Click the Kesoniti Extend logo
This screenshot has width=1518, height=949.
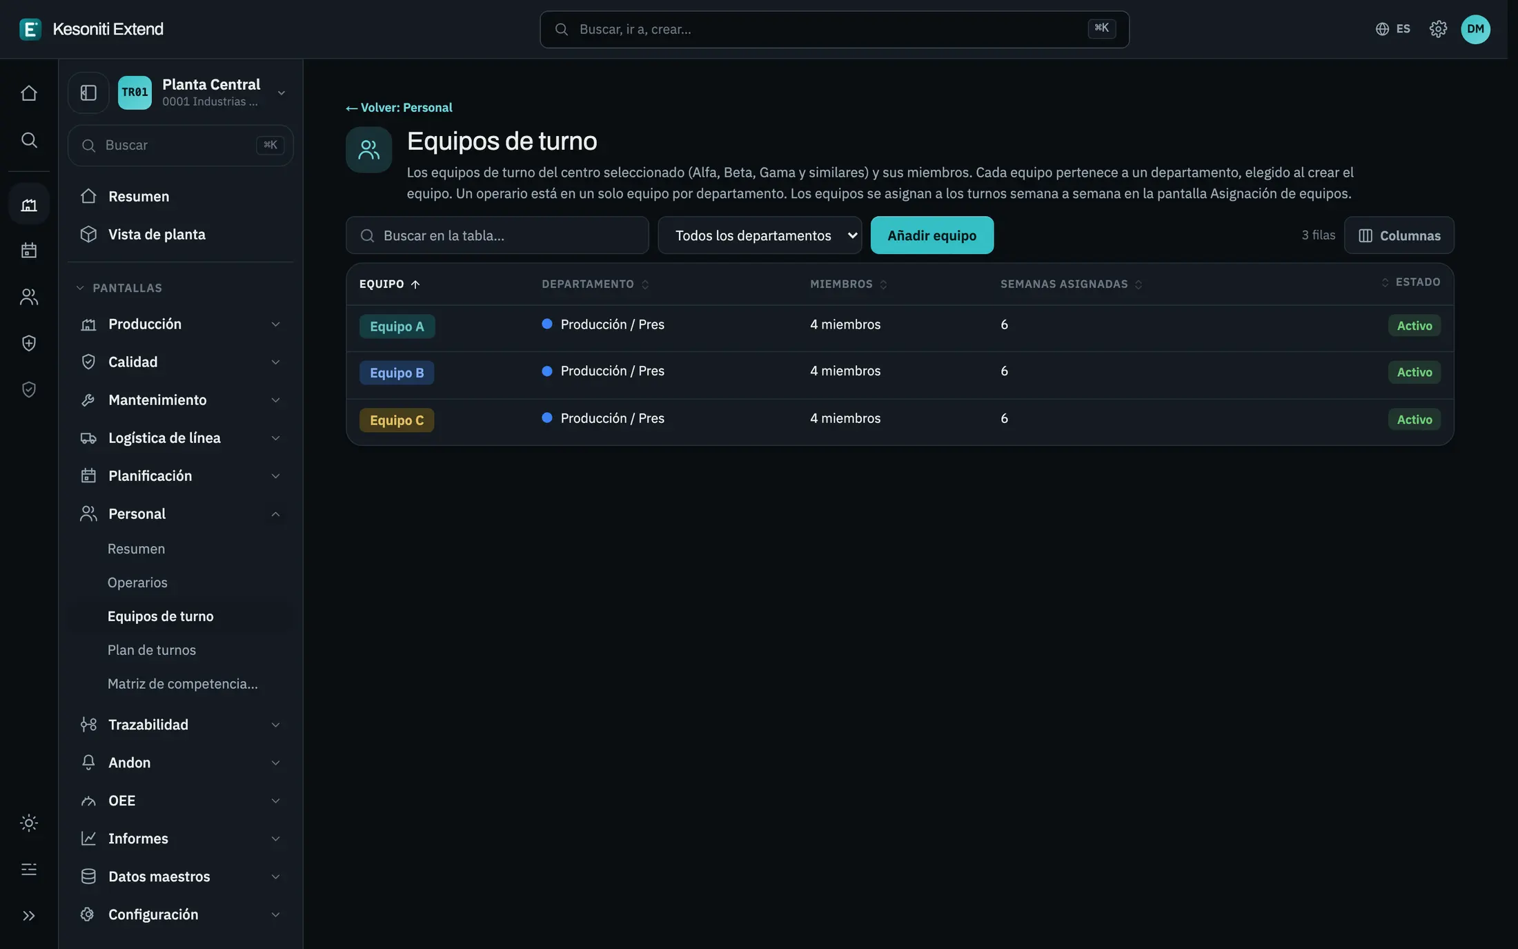tap(92, 29)
